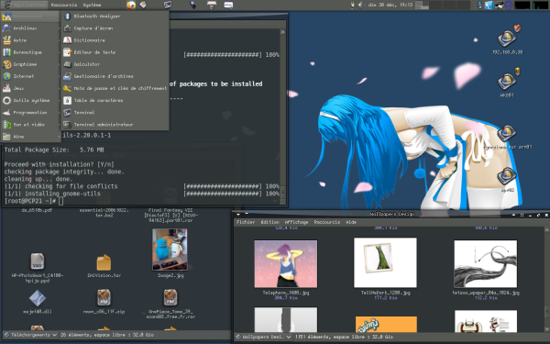Click the terminal scrollbar up arrow
The image size is (550, 344).
point(282,32)
